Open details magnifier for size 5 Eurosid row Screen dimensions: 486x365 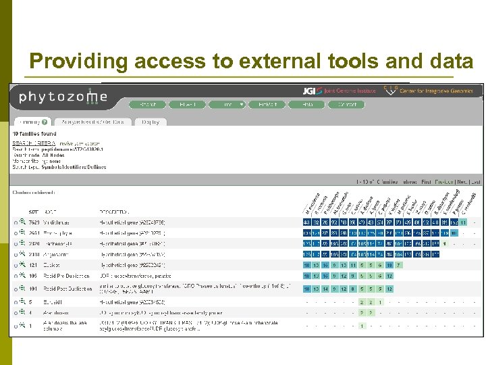pyautogui.click(x=22, y=301)
